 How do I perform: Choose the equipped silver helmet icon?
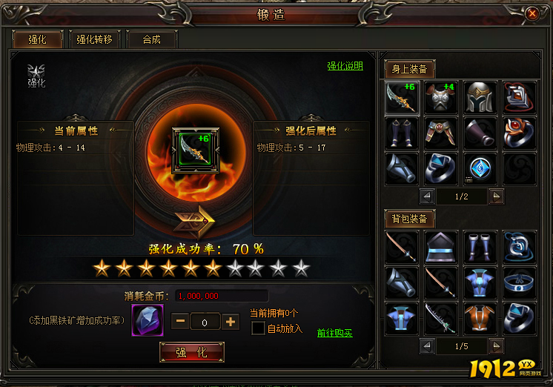pyautogui.click(x=480, y=97)
